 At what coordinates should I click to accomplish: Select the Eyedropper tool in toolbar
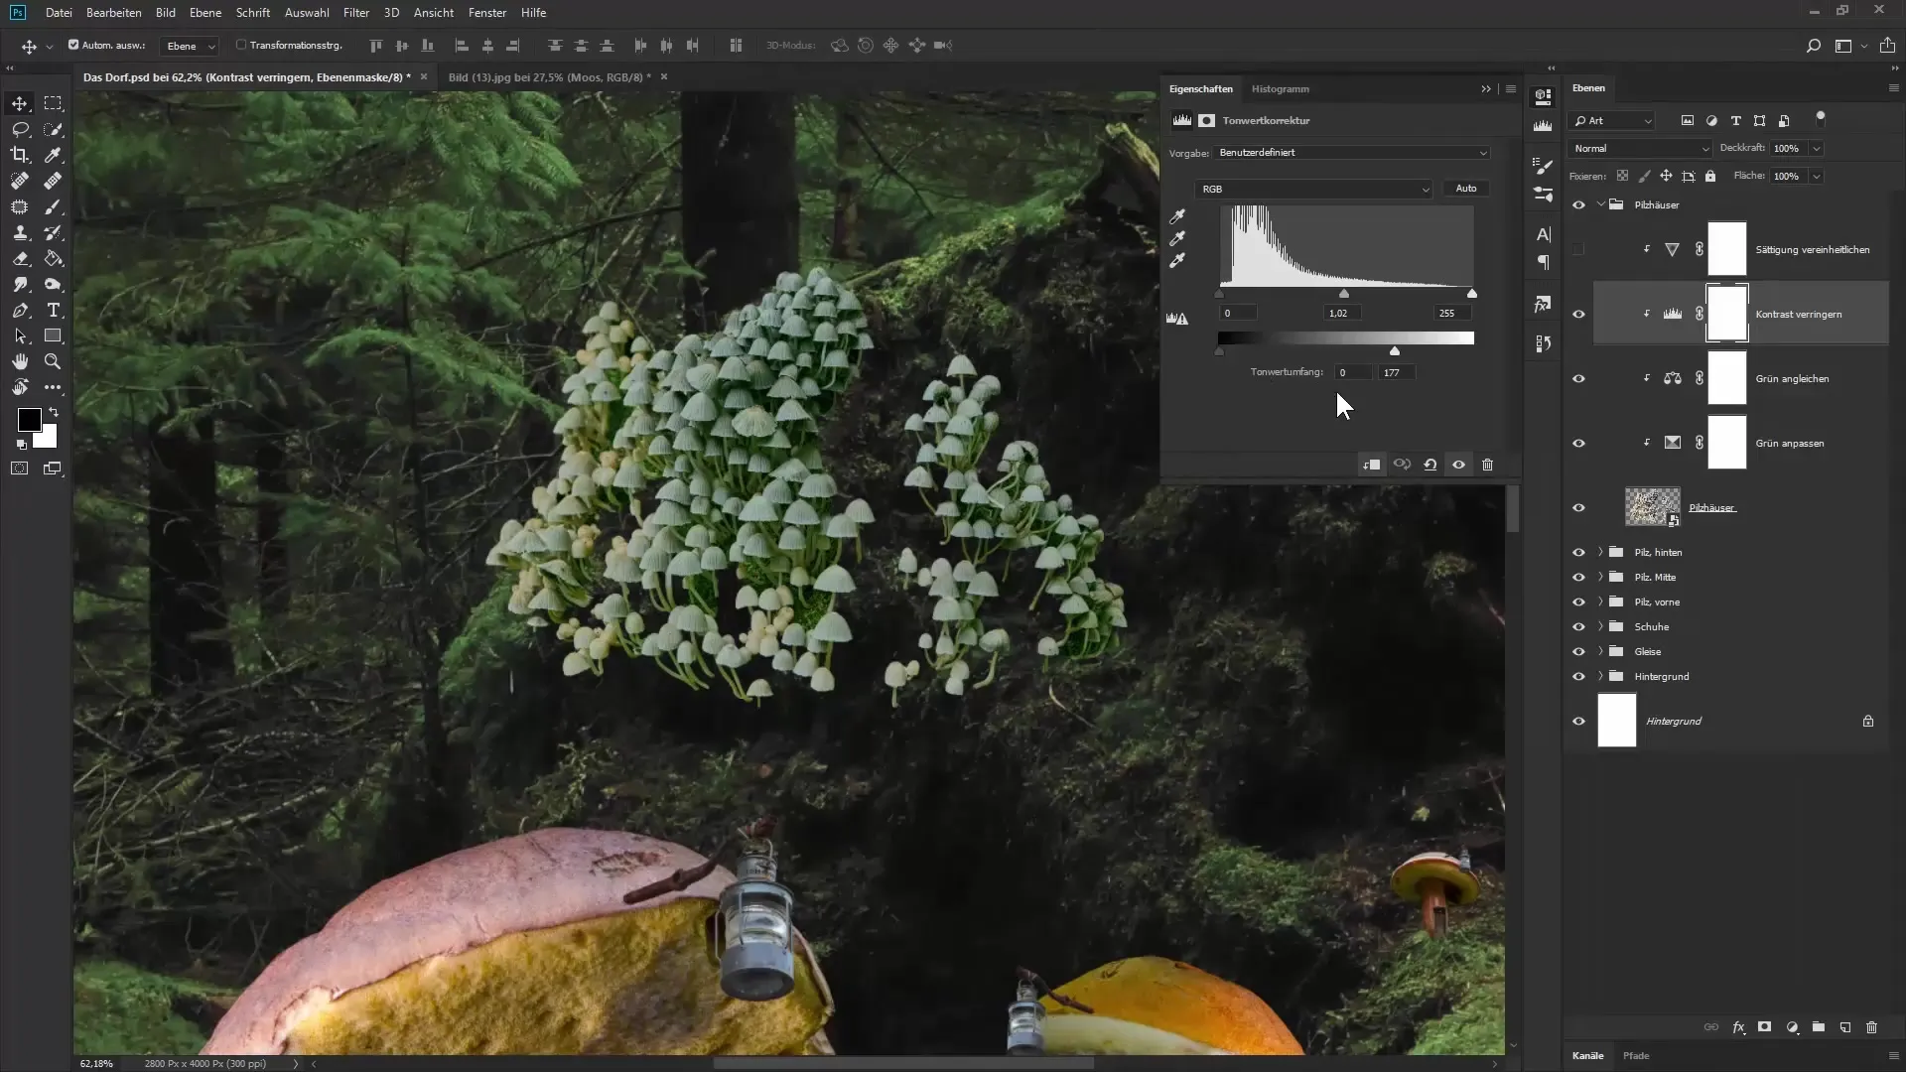click(53, 155)
